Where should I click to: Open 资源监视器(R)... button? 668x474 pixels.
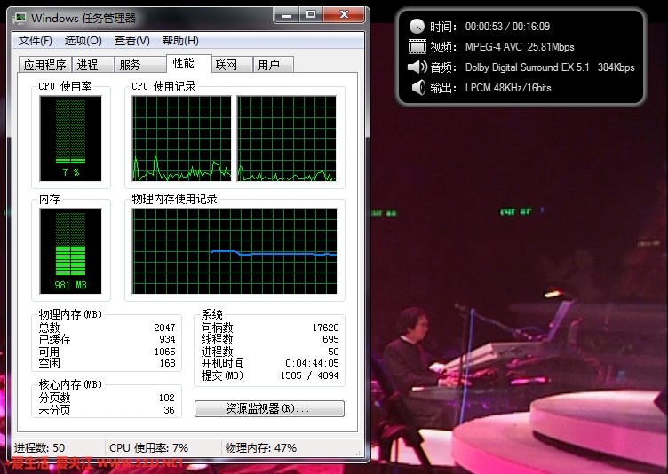pos(269,409)
